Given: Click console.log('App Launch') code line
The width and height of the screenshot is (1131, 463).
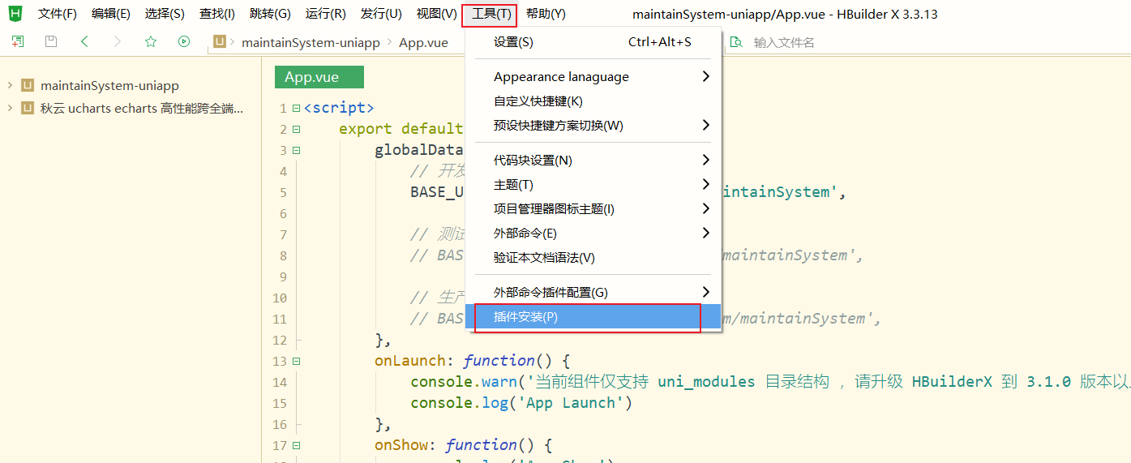Looking at the screenshot, I should [521, 403].
